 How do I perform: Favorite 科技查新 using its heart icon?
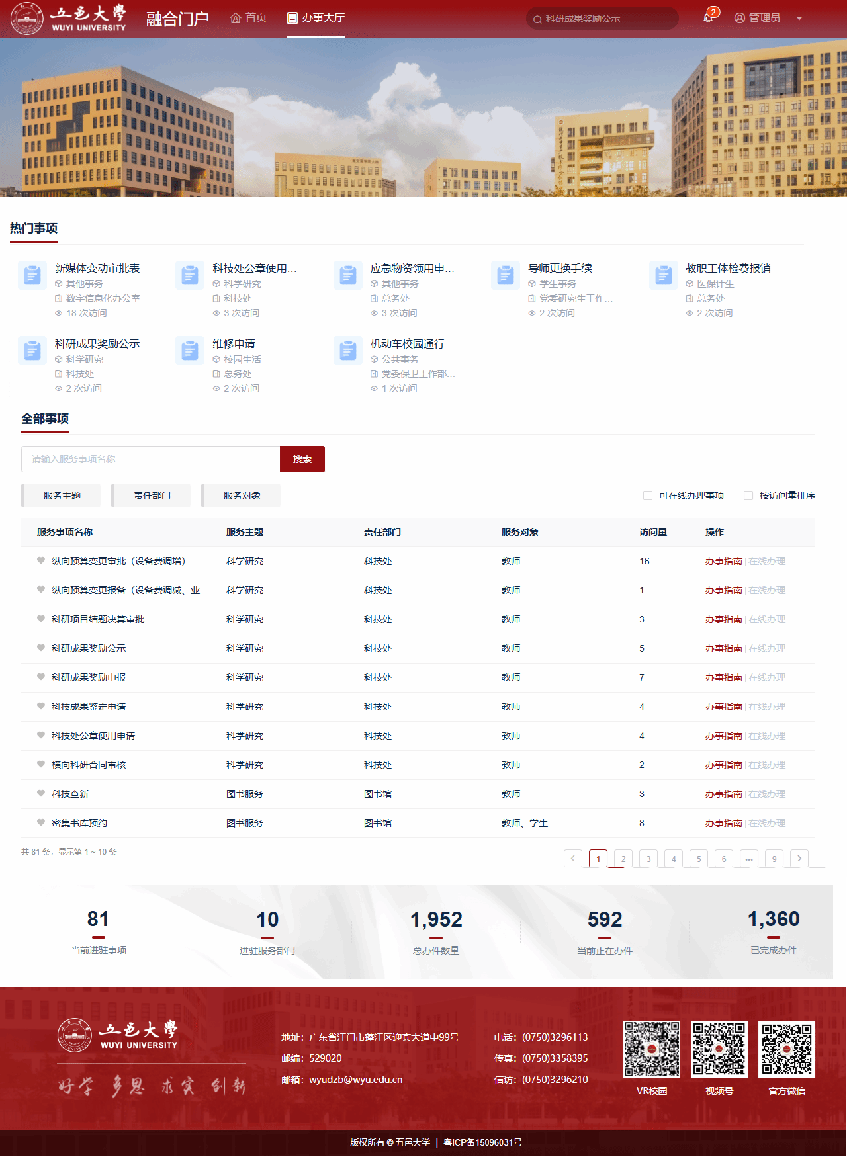tap(41, 793)
